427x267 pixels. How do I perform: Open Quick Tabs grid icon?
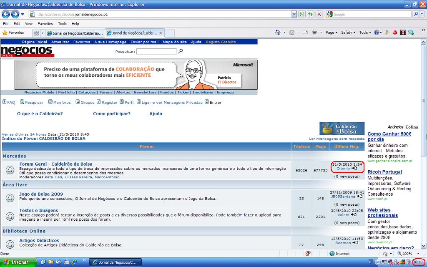[36, 33]
